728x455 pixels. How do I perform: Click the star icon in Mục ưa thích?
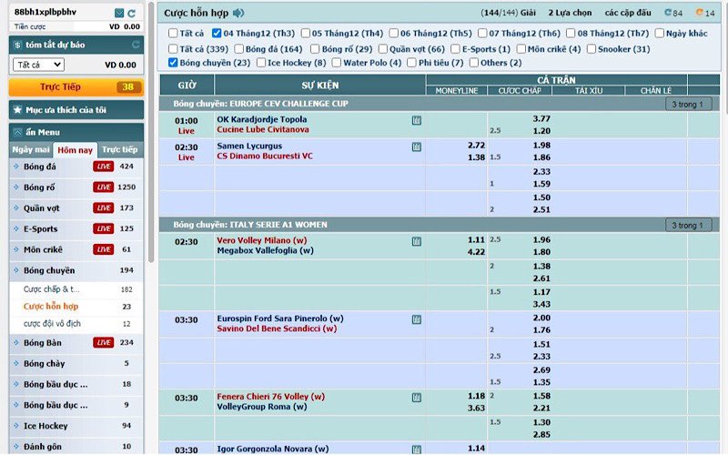(17, 109)
